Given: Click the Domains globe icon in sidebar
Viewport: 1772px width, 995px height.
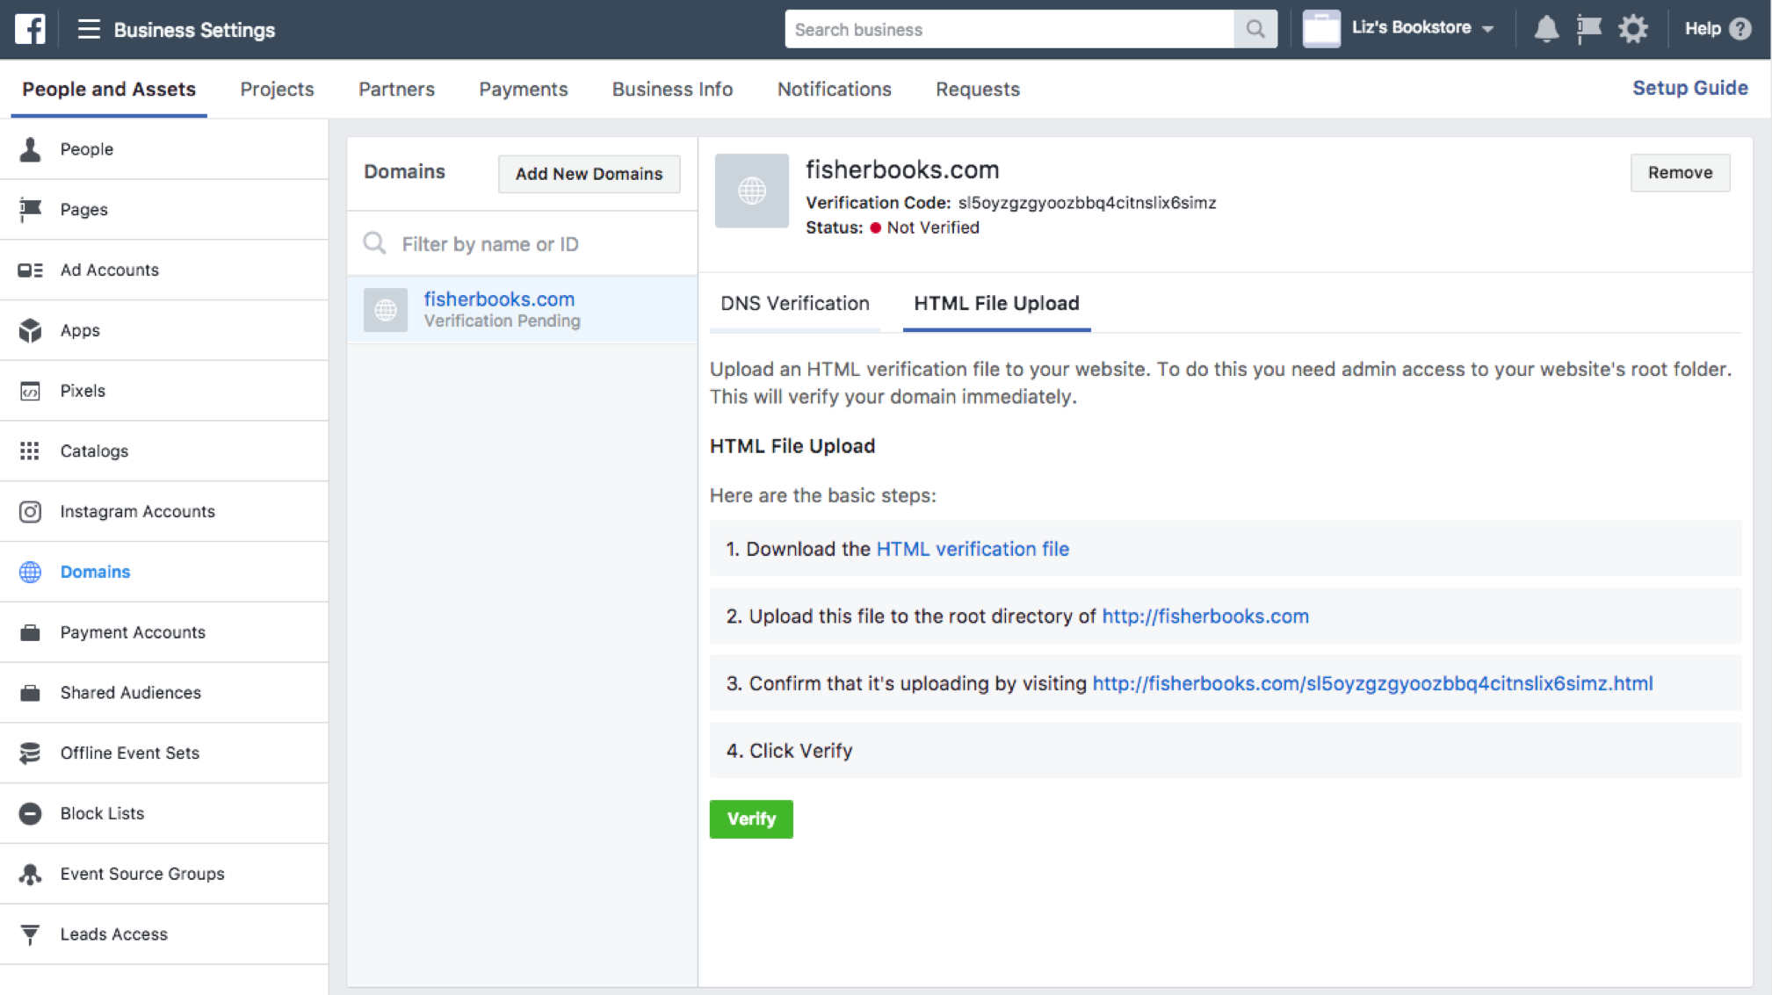Looking at the screenshot, I should click(30, 572).
